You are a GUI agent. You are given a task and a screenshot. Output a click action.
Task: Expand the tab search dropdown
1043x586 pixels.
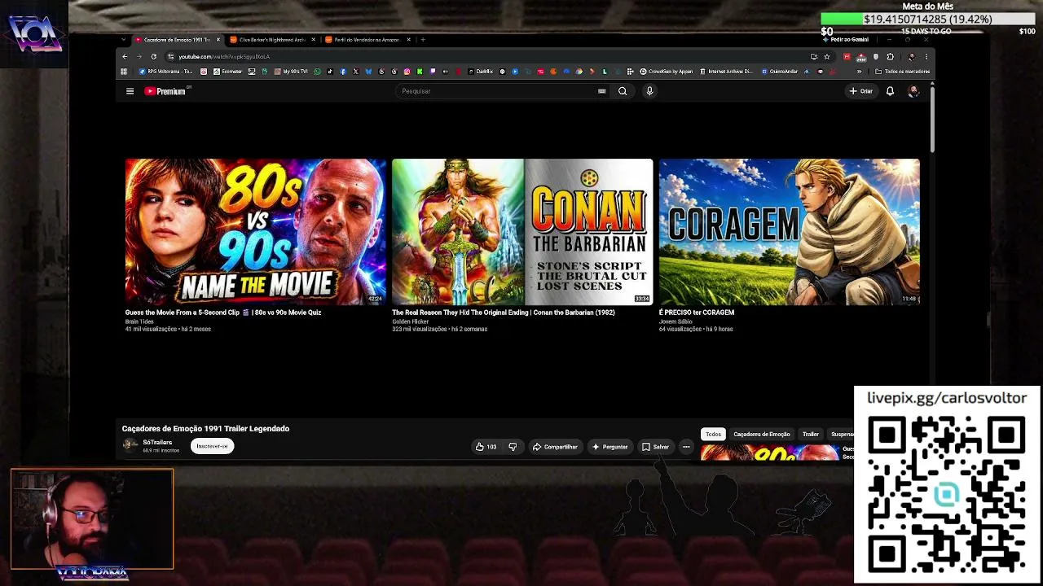pyautogui.click(x=124, y=40)
